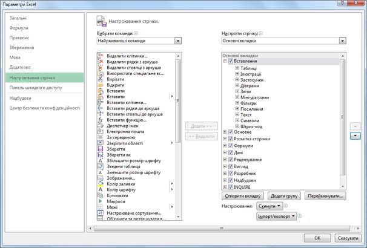Select the Фільтри group item
367x248 pixels.
click(248, 103)
